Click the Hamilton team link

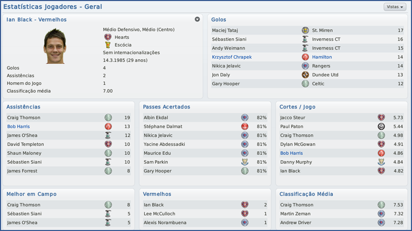tap(322, 57)
